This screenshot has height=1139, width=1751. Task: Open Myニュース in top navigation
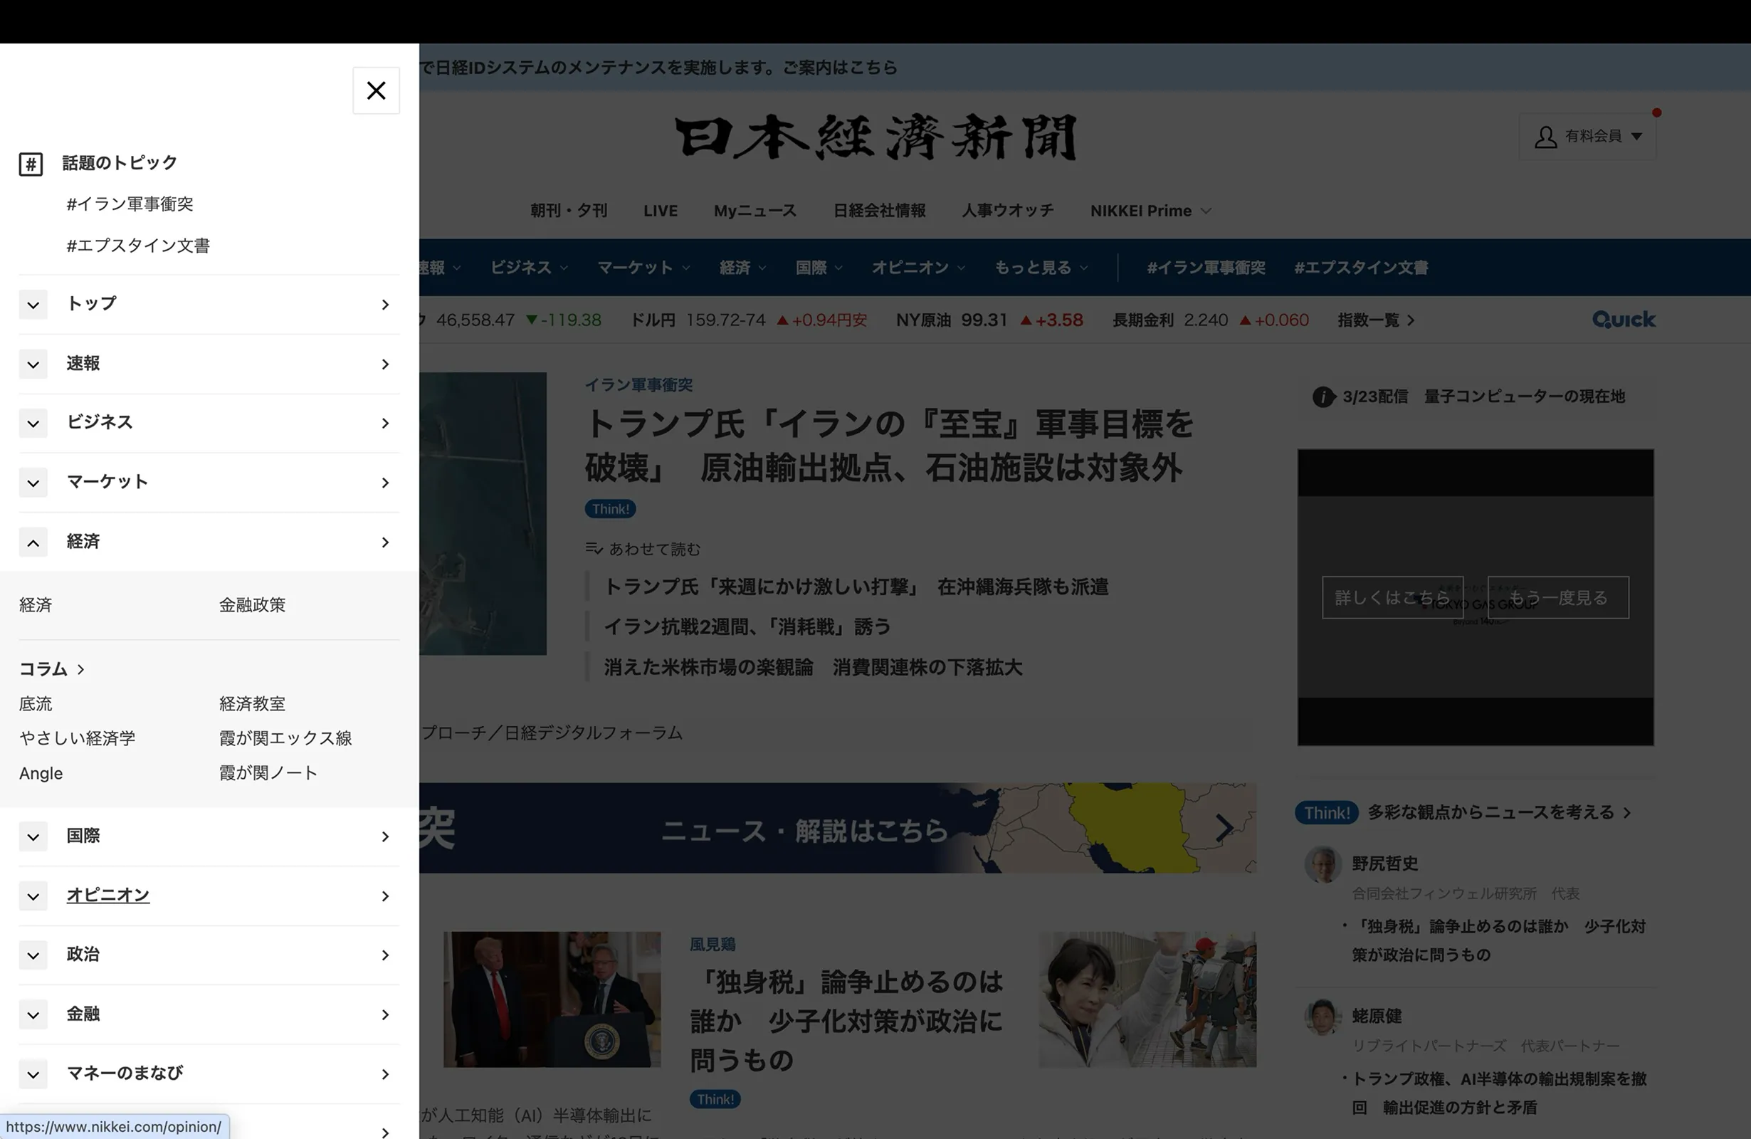(754, 211)
